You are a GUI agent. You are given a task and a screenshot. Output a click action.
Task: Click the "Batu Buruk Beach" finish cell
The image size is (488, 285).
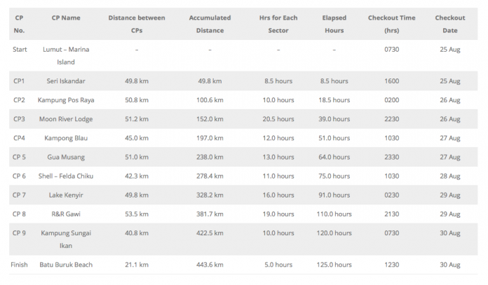pyautogui.click(x=66, y=265)
